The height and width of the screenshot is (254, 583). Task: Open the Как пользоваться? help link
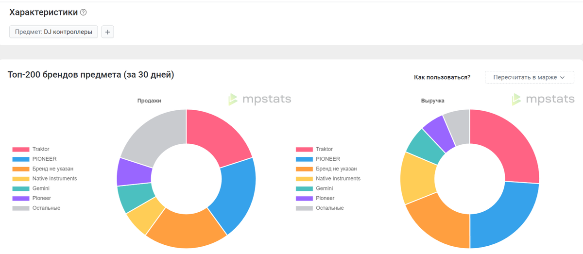coord(442,77)
